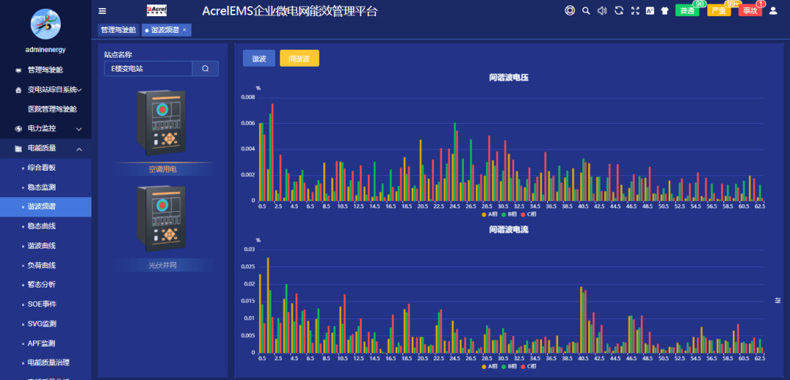Select the 谐波 button

point(259,58)
